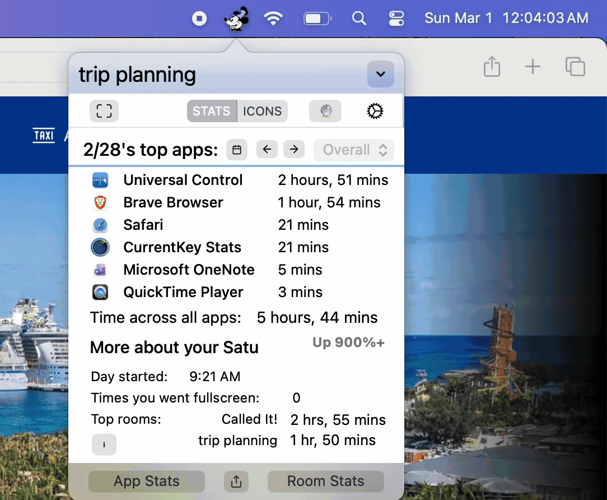Open the Overall filter dropdown
The image size is (607, 500).
coord(354,150)
